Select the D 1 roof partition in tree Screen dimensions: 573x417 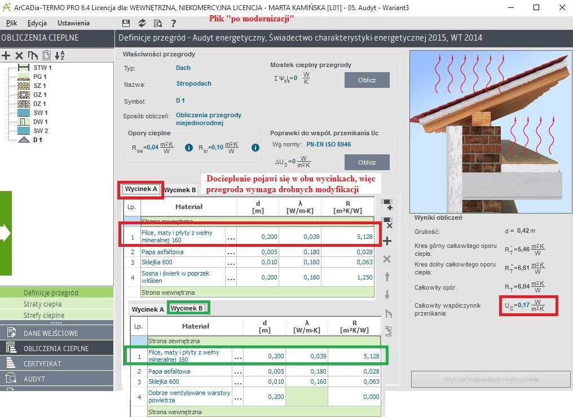[38, 140]
